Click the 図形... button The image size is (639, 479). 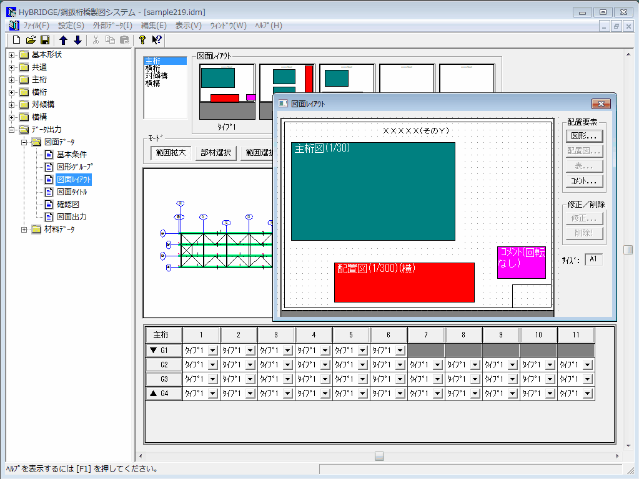click(x=584, y=135)
